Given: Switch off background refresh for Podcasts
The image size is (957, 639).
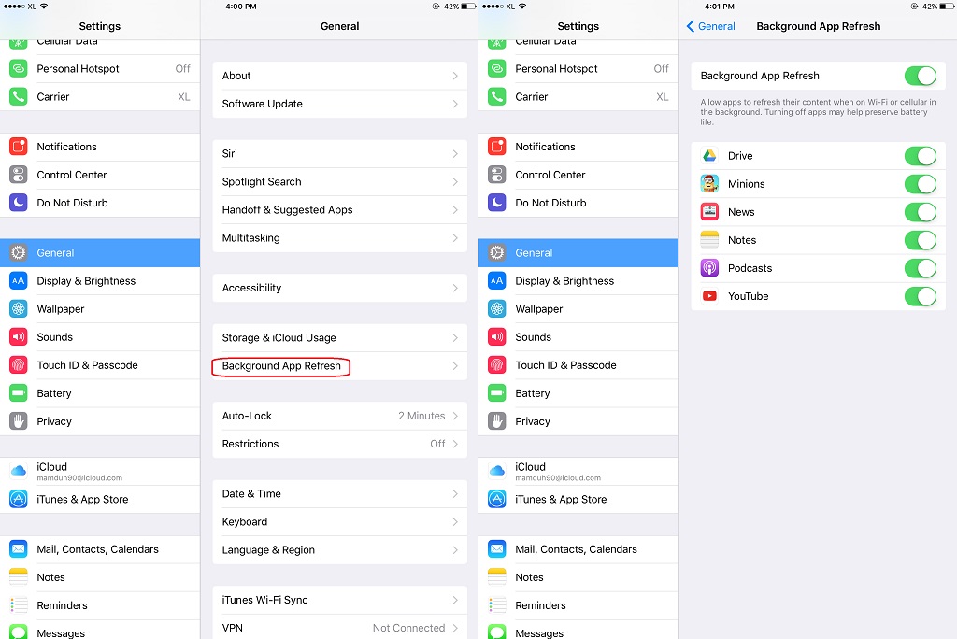Looking at the screenshot, I should pyautogui.click(x=920, y=268).
